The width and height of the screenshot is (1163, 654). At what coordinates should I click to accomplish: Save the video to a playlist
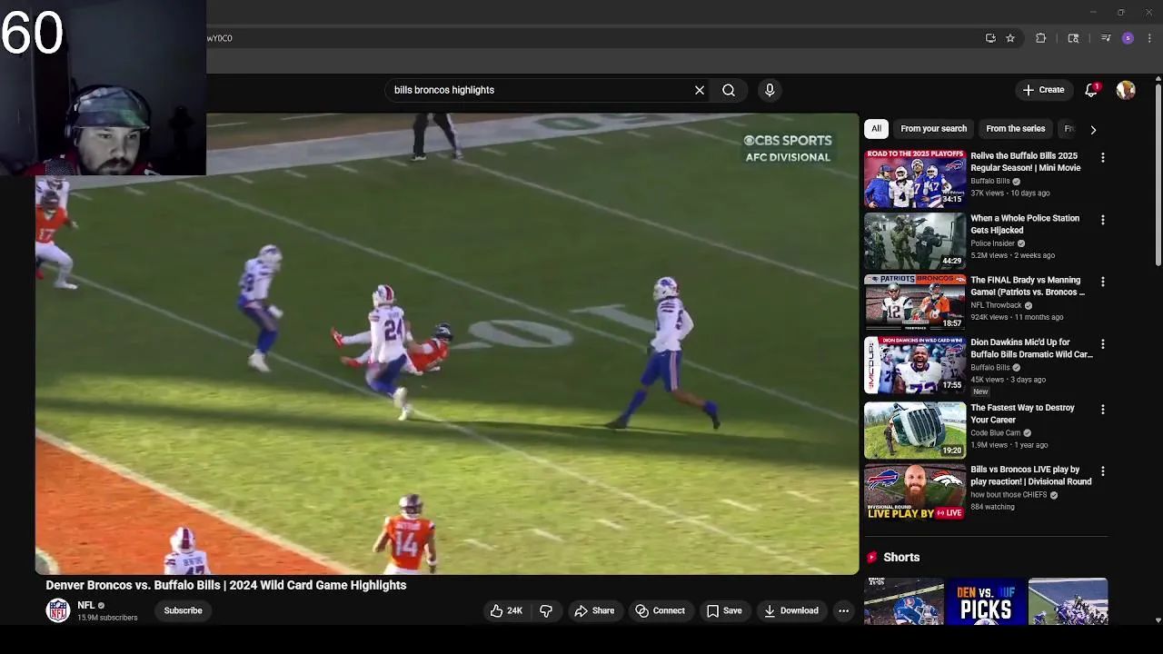pyautogui.click(x=724, y=610)
